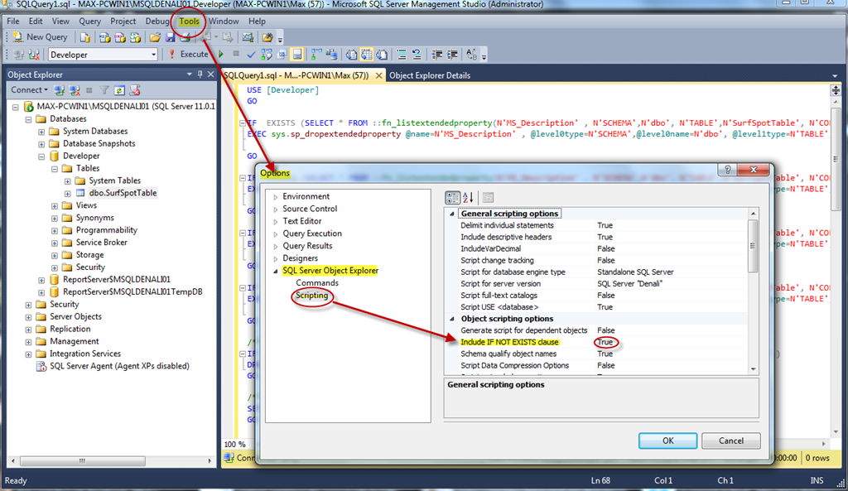Click the Database Engine Query icon
This screenshot has height=491, width=848.
[x=85, y=37]
